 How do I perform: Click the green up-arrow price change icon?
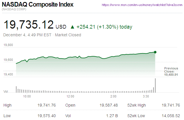[72, 27]
